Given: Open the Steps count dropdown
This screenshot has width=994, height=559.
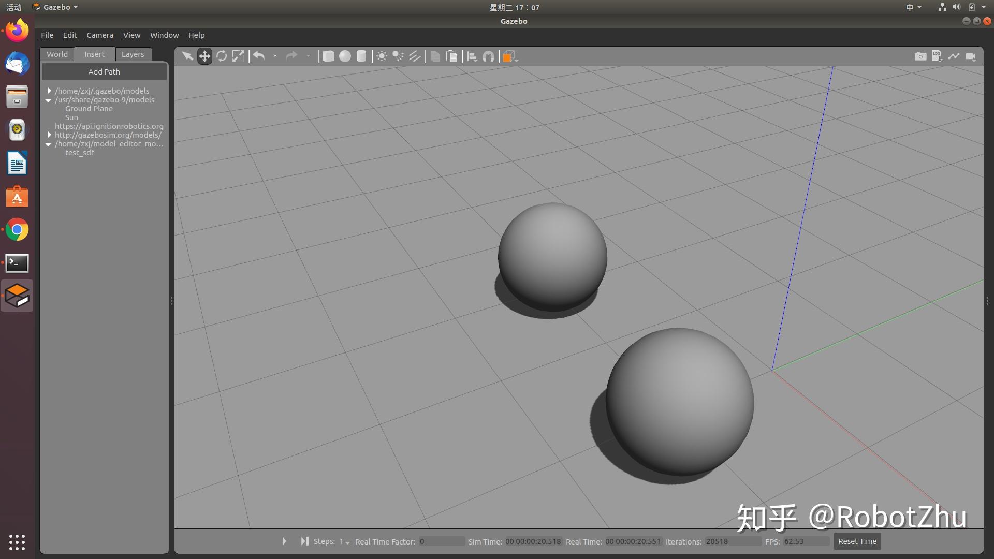Looking at the screenshot, I should pyautogui.click(x=345, y=542).
